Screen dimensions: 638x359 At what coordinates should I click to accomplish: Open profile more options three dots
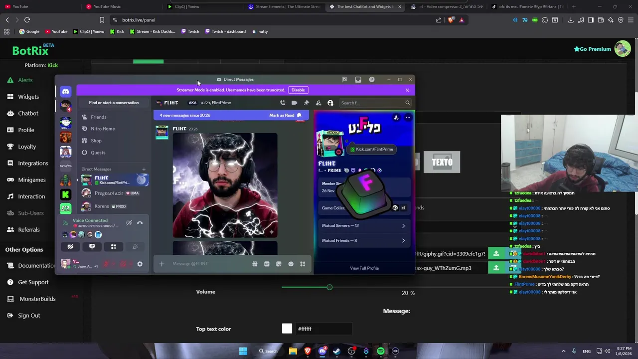(x=408, y=118)
